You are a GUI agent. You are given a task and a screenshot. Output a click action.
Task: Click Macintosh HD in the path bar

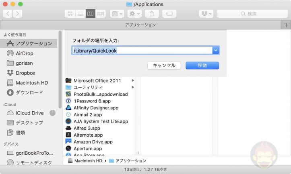tap(85, 161)
